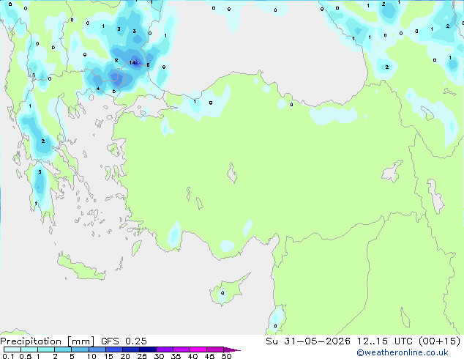Click the '12..15 UTC' time text
The width and height of the screenshot is (464, 359).
click(x=385, y=341)
